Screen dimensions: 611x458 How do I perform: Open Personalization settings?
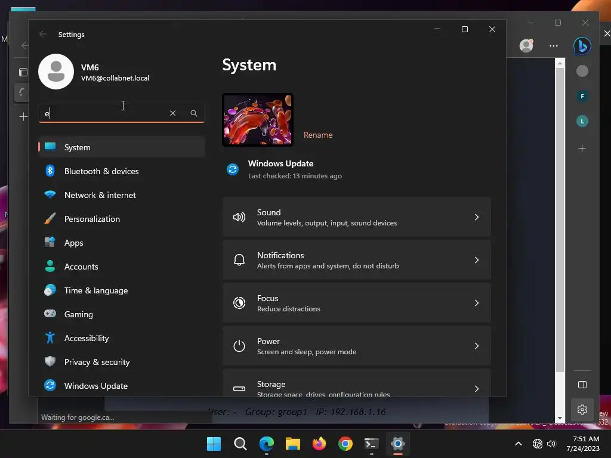point(122,219)
